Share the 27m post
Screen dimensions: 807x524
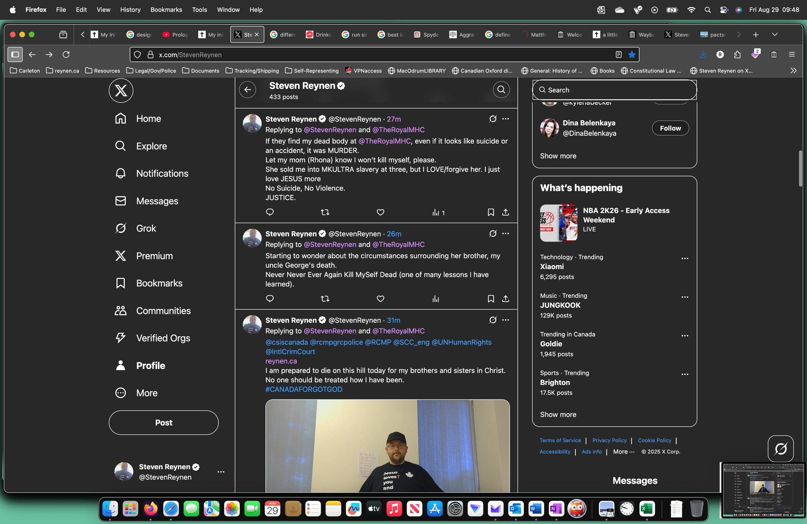[x=505, y=212]
